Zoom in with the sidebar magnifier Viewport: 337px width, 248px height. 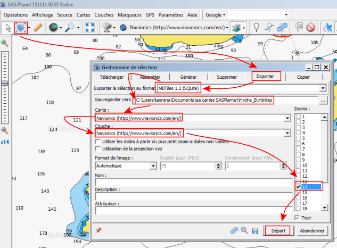click(x=4, y=43)
